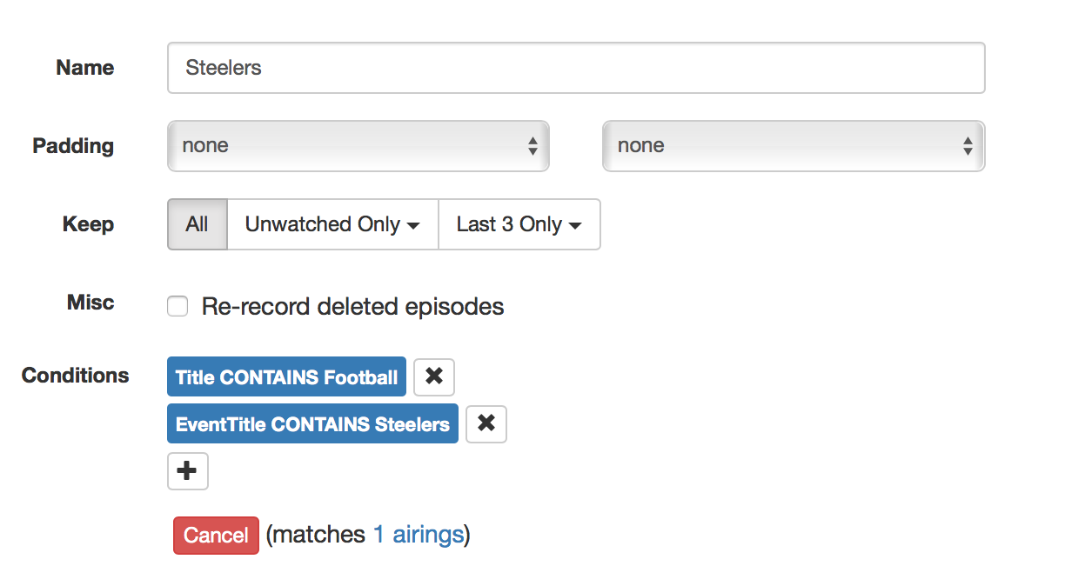Delete the EventTitle CONTAINS Steelers condition
Screen dimensions: 1065x586
[486, 424]
